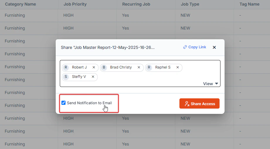Click the Share Access button

[x=199, y=103]
